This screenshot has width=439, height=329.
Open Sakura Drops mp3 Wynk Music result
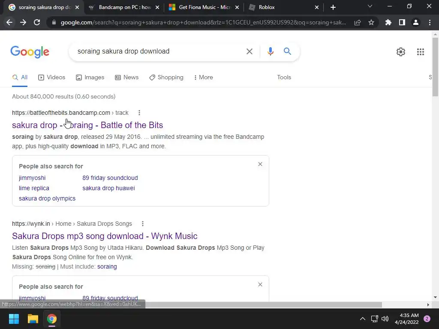[x=105, y=236]
